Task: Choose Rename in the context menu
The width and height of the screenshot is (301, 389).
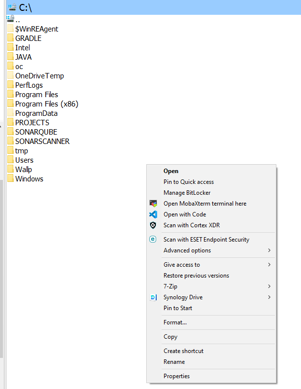Action: [x=211, y=362]
